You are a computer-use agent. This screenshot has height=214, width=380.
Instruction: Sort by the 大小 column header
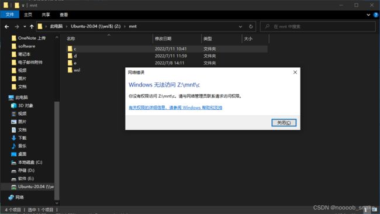248,39
